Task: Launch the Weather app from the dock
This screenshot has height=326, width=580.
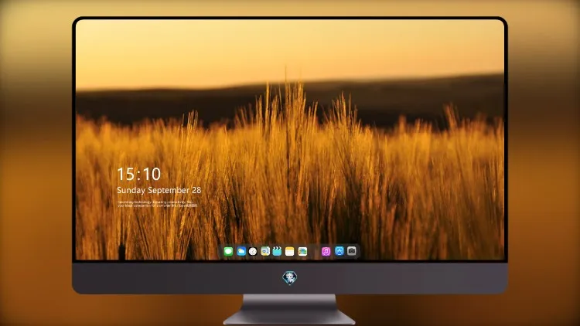Action: pos(241,251)
